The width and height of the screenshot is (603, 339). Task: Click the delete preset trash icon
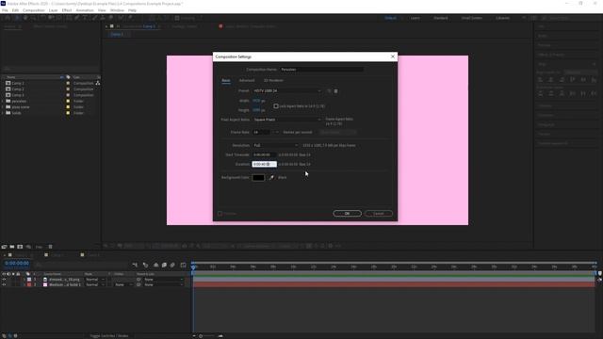click(x=335, y=91)
